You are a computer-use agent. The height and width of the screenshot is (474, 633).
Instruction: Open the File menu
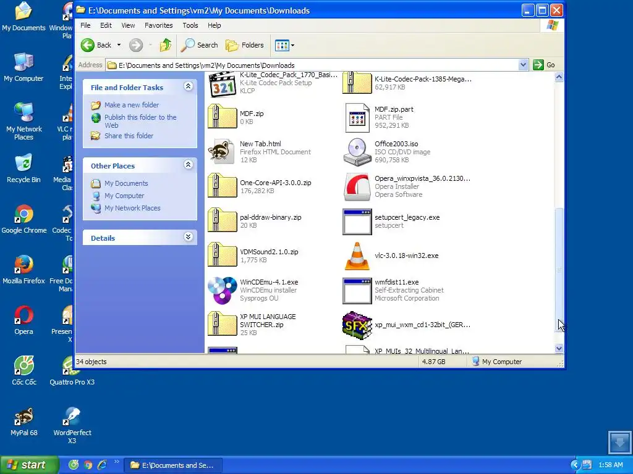(85, 25)
